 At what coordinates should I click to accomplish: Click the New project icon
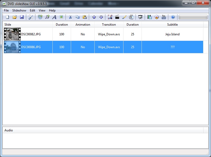coord(8,17)
